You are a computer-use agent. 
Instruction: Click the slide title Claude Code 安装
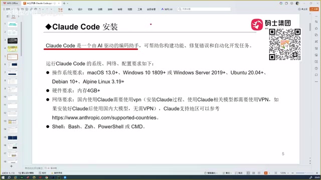coord(81,26)
